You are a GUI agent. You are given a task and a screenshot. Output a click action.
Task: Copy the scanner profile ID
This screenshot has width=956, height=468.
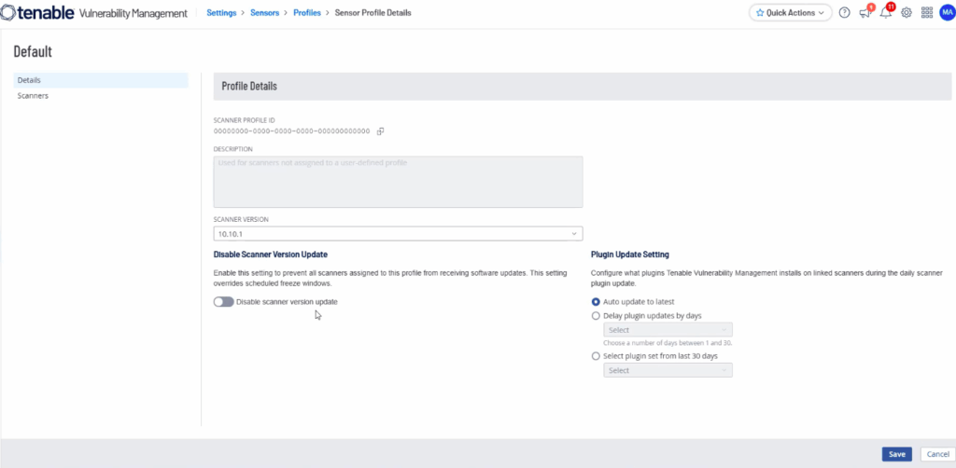tap(380, 131)
